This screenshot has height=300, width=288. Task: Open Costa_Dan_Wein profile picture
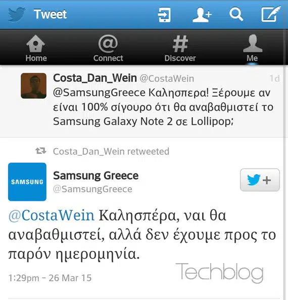pos(34,85)
